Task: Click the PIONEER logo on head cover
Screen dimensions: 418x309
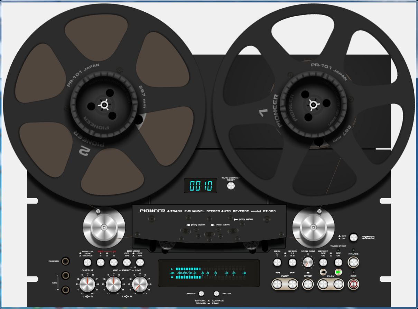Action: coord(152,211)
